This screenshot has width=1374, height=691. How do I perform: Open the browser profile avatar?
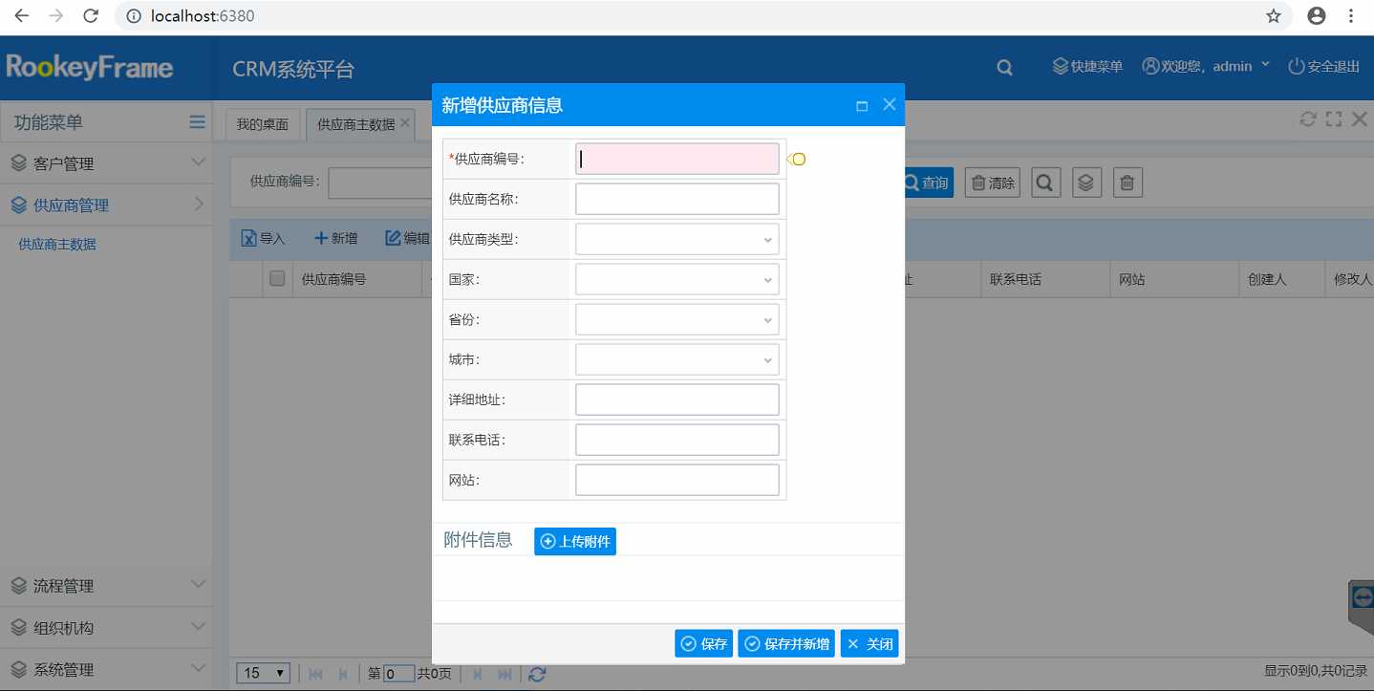click(1317, 16)
